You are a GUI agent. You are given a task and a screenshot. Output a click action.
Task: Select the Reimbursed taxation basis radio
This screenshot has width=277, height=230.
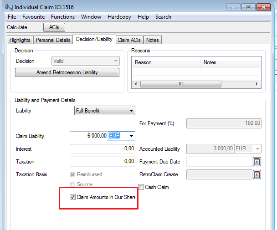(72, 174)
